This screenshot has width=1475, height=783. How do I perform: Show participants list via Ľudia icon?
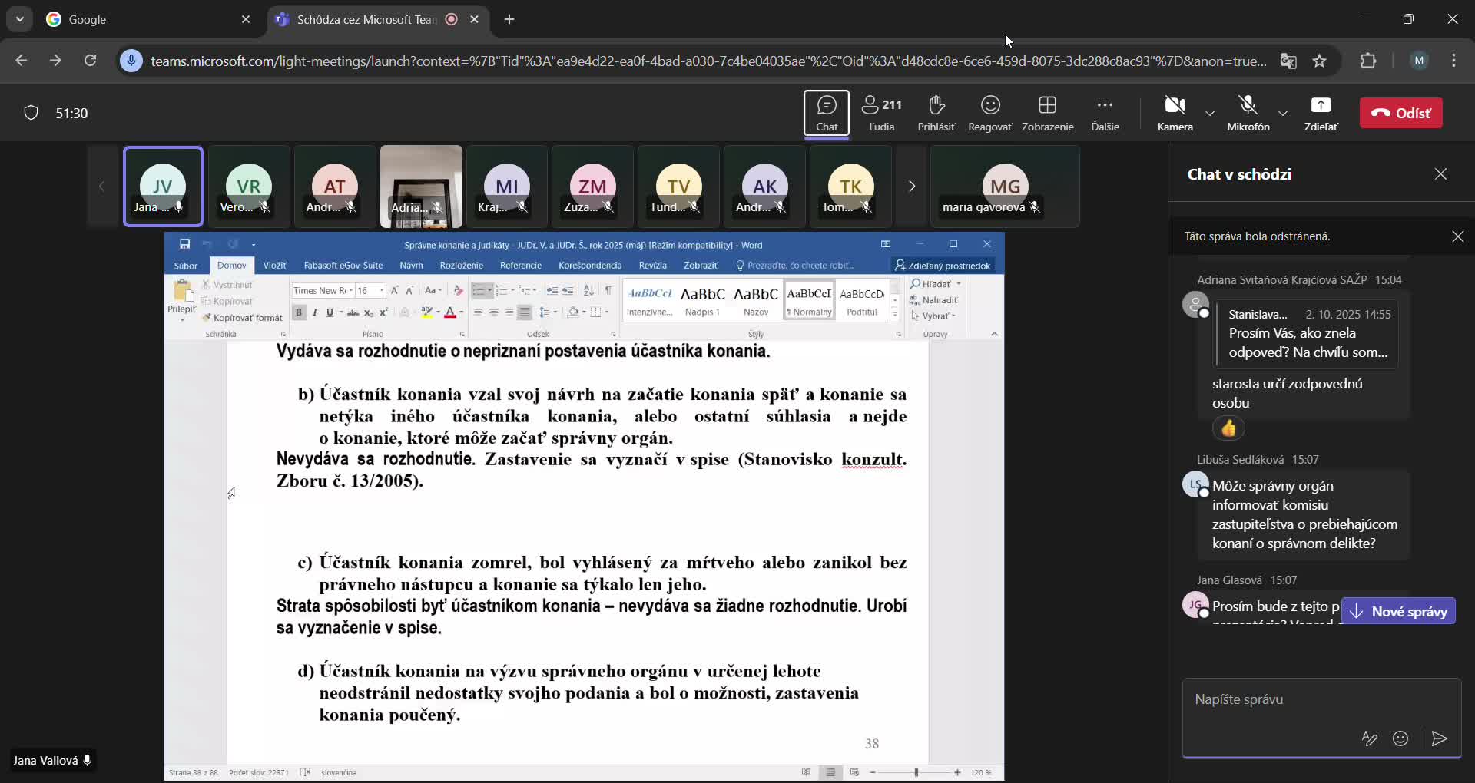coord(881,113)
